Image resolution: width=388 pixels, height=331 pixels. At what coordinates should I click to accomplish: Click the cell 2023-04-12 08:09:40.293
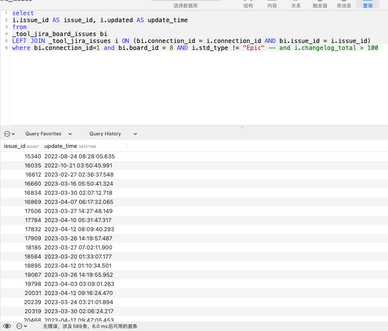[79, 229]
